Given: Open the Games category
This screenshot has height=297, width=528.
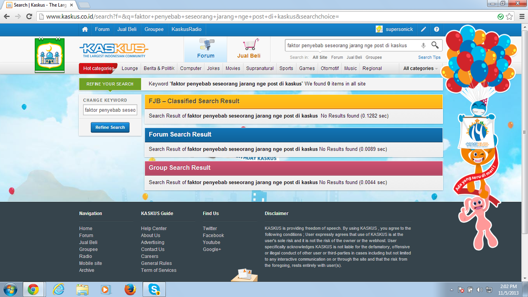Looking at the screenshot, I should 307,68.
